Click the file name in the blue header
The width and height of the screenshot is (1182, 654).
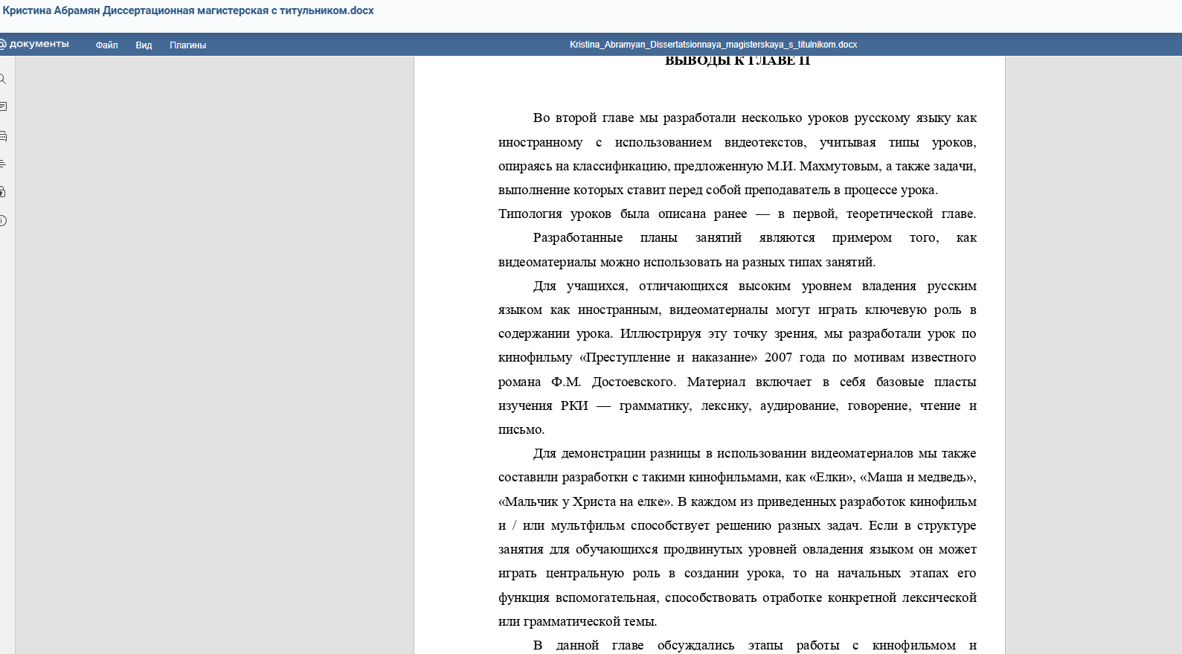[x=713, y=45]
